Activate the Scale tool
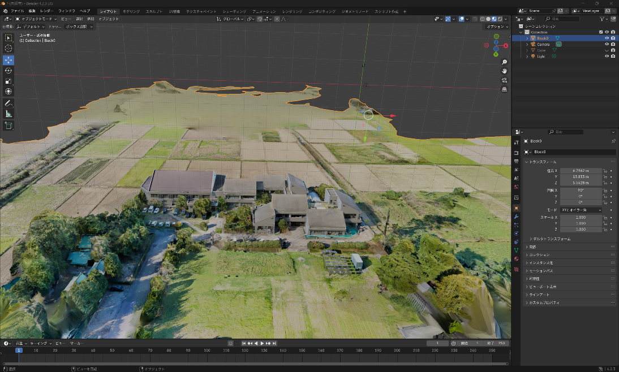Viewport: 619px width, 372px height. 8,81
